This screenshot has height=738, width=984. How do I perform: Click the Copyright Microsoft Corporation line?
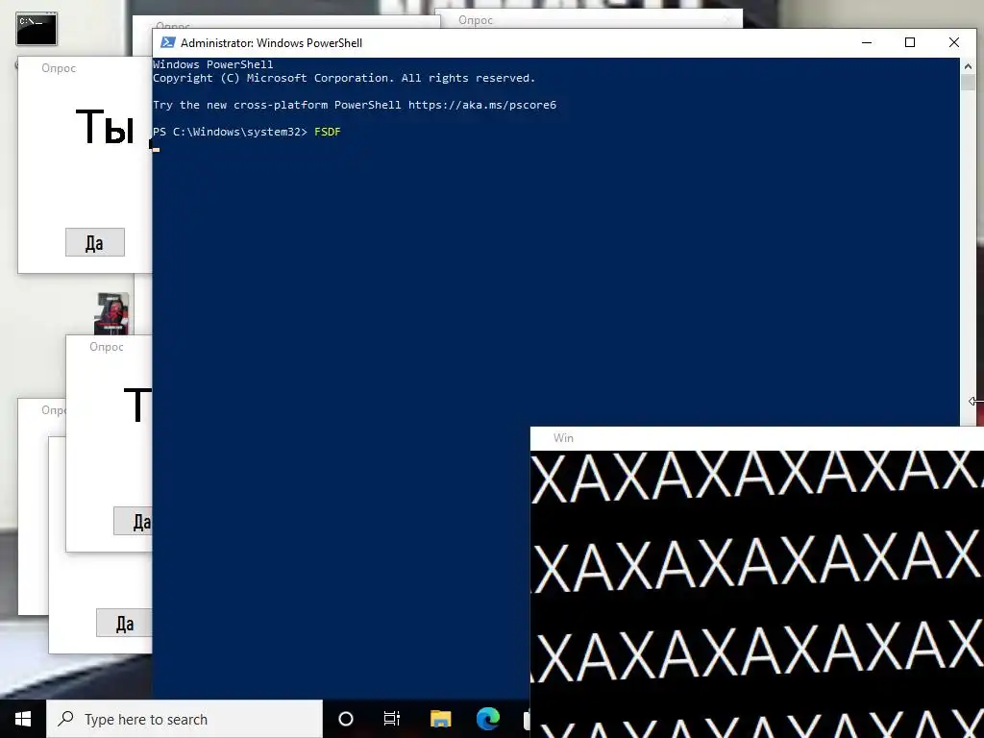coord(344,78)
